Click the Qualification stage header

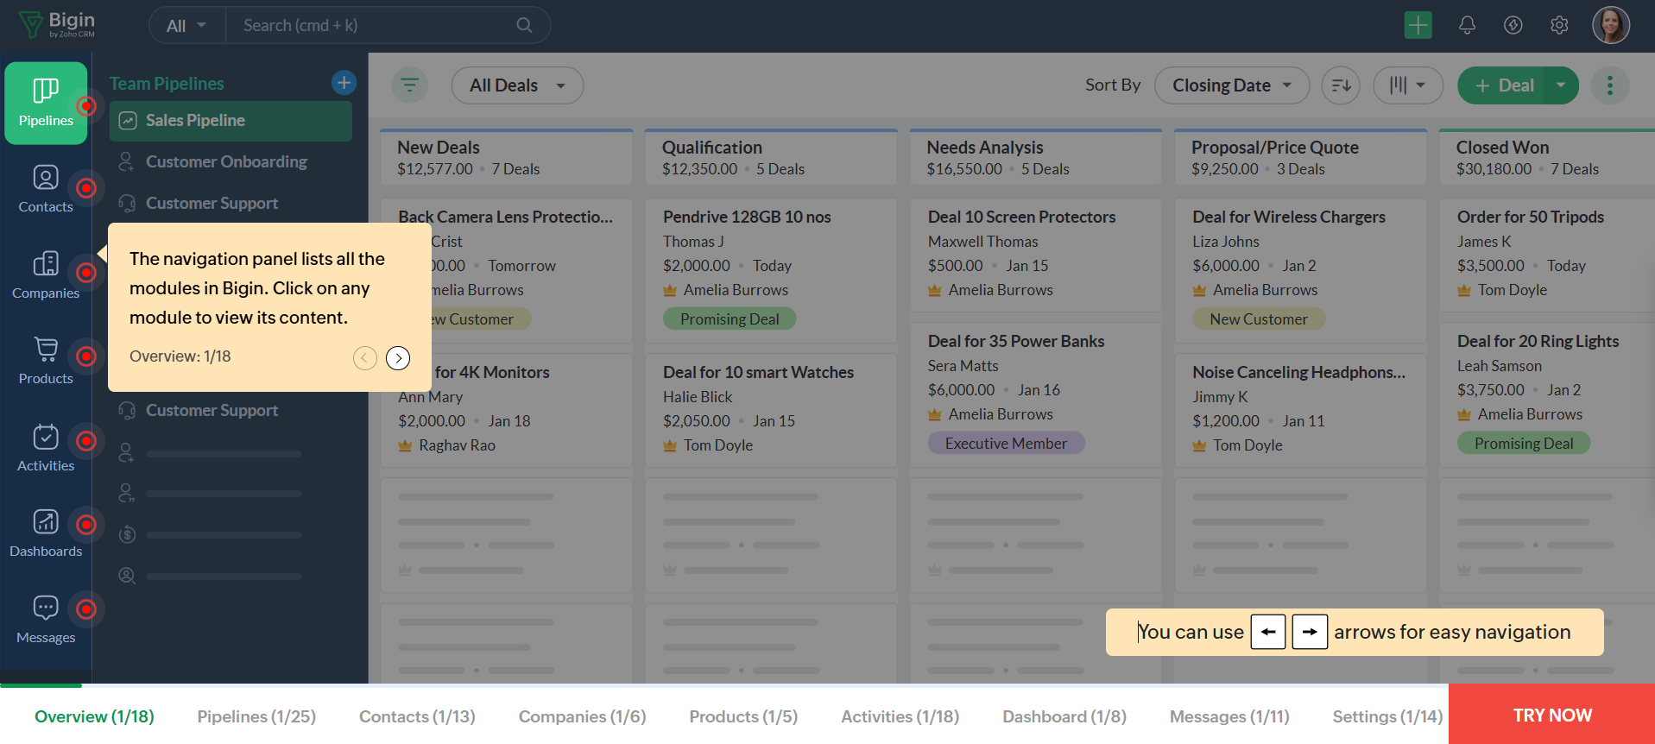[771, 157]
